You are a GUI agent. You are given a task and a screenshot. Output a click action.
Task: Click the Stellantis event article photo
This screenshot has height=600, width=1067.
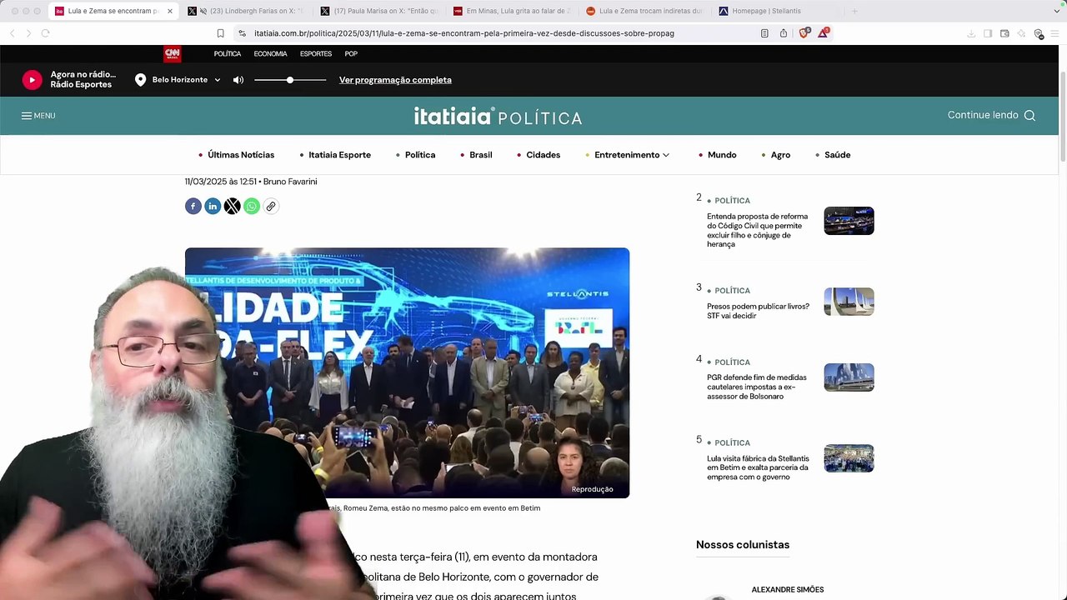(x=407, y=372)
